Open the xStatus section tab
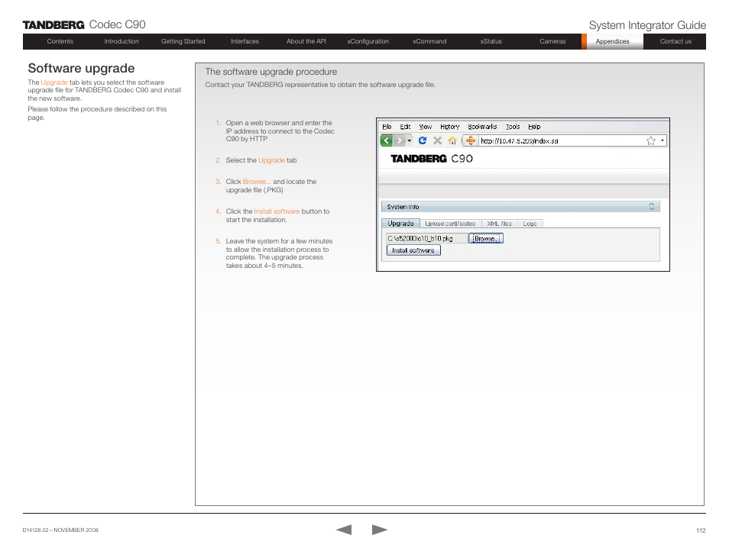Image resolution: width=729 pixels, height=548 pixels. coord(491,41)
